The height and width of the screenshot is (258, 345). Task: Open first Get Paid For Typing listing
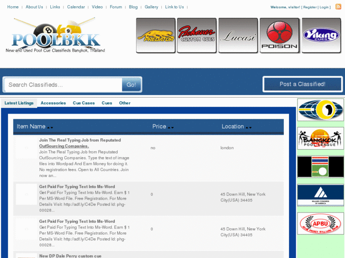77,187
